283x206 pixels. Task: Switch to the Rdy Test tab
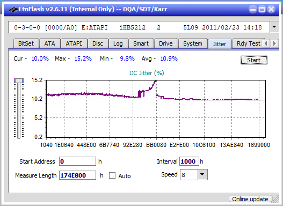[248, 43]
